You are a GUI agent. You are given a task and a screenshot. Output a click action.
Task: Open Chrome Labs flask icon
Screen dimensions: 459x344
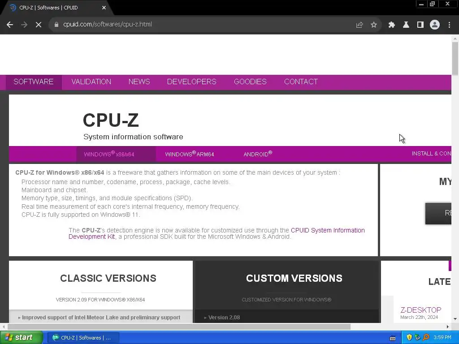(x=406, y=25)
